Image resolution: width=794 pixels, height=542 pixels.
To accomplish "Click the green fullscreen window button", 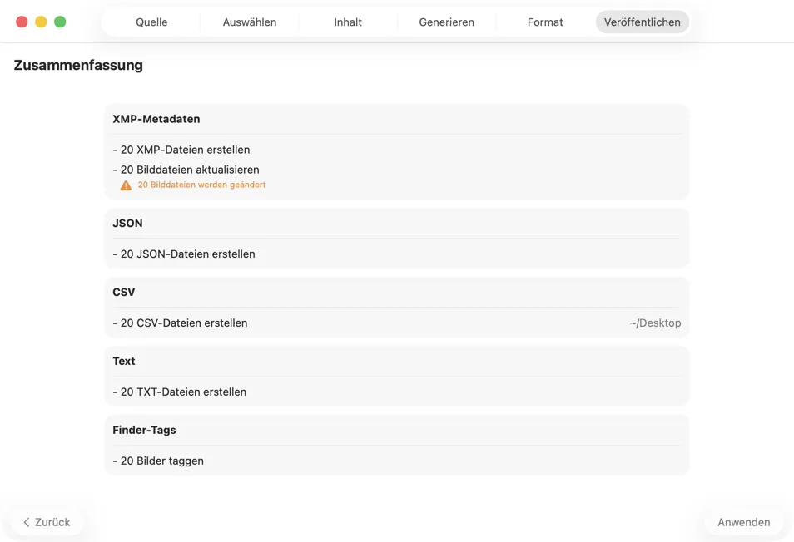I will click(60, 22).
